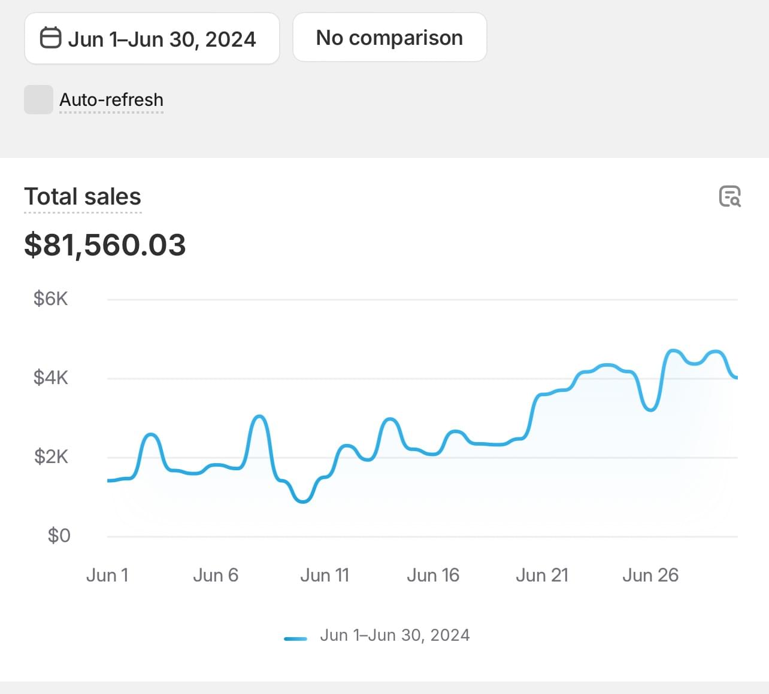The width and height of the screenshot is (769, 694).
Task: Open the No comparison dropdown
Action: (x=389, y=38)
